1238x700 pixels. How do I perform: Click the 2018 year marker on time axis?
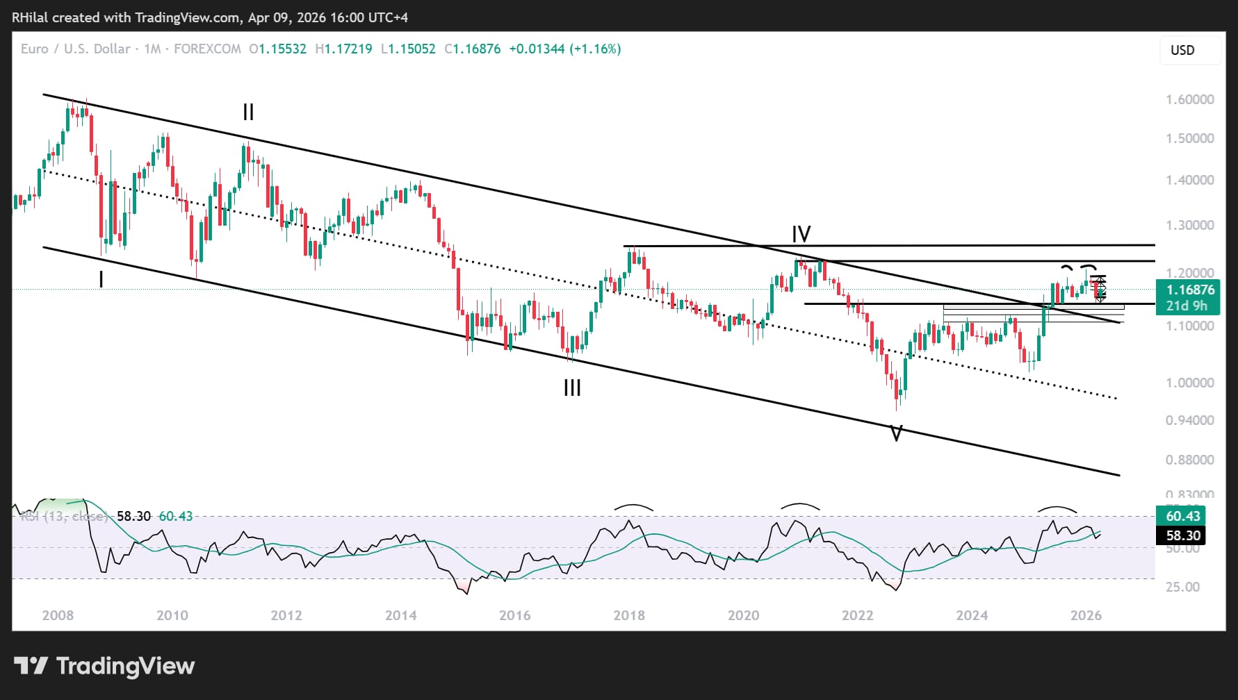(x=629, y=615)
